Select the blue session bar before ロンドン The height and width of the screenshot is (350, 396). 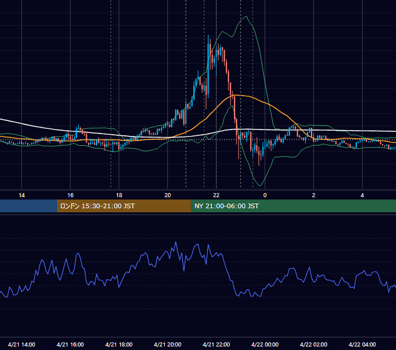29,206
